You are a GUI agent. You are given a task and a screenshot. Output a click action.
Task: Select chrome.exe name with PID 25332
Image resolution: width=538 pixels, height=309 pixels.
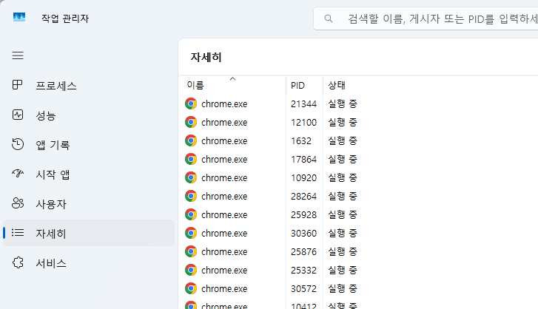224,271
